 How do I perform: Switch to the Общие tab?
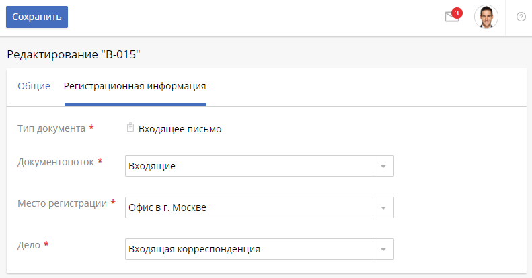click(x=34, y=86)
